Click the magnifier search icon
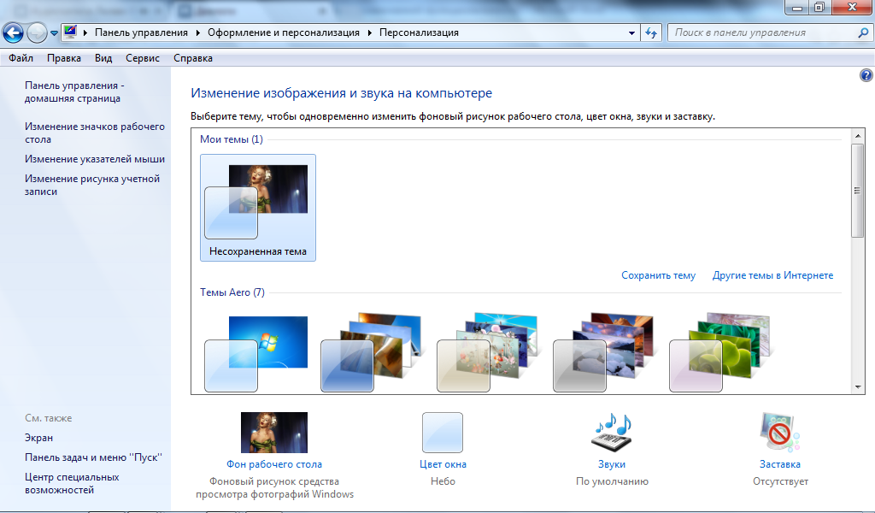875x513 pixels. (x=863, y=33)
